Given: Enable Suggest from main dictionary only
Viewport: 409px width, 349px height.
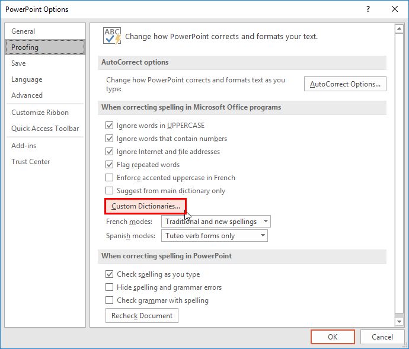Looking at the screenshot, I should coord(109,191).
